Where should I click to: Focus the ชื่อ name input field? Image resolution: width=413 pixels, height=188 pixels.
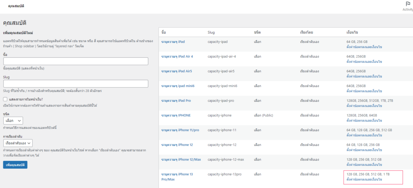[x=75, y=61]
